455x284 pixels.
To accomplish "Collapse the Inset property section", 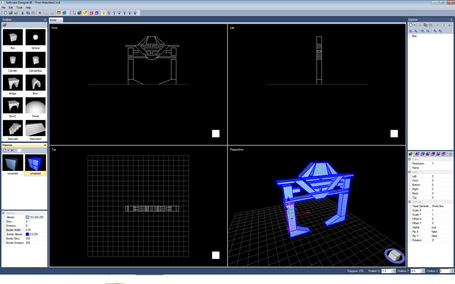I will tap(409, 172).
